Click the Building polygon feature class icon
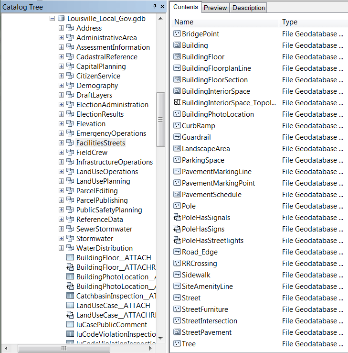Screen dimensions: 348x353 tap(177, 45)
